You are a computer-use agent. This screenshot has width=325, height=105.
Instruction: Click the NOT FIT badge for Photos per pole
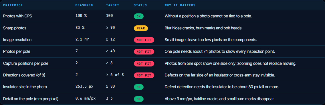pyautogui.click(x=144, y=52)
